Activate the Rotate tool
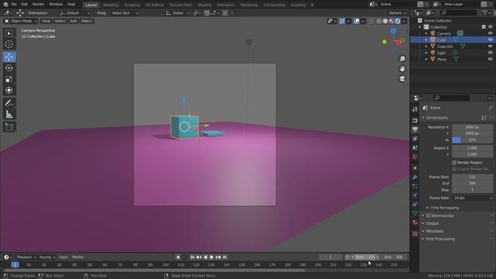Viewport: 496px width, 279px height. pyautogui.click(x=9, y=68)
